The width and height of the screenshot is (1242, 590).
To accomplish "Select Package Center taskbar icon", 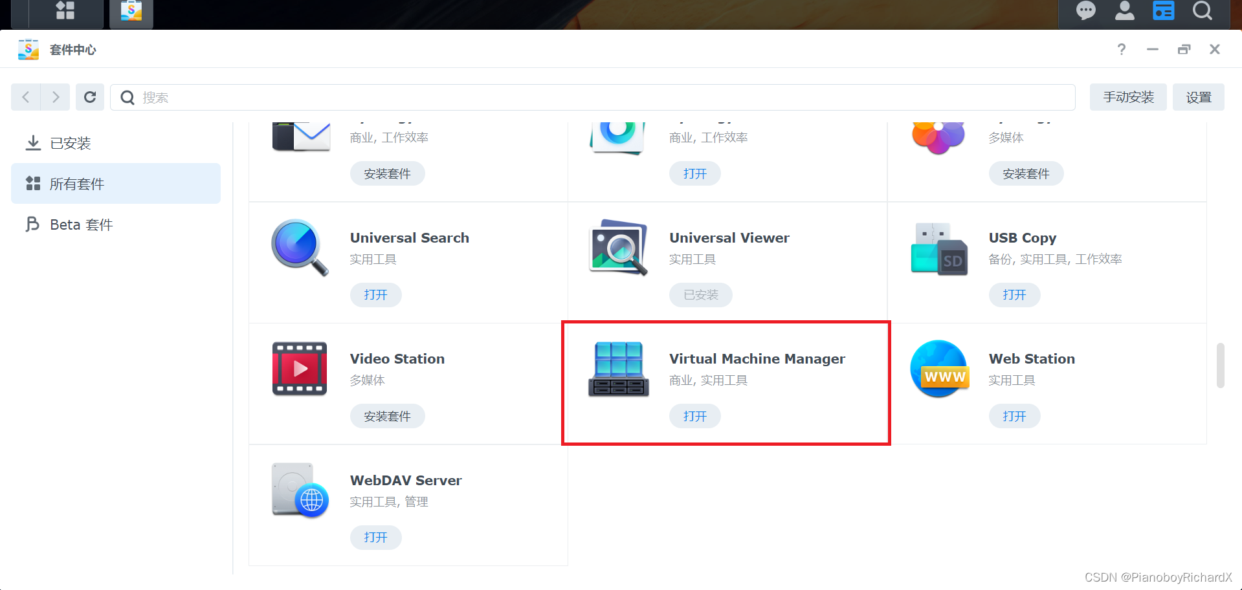I will pos(131,12).
